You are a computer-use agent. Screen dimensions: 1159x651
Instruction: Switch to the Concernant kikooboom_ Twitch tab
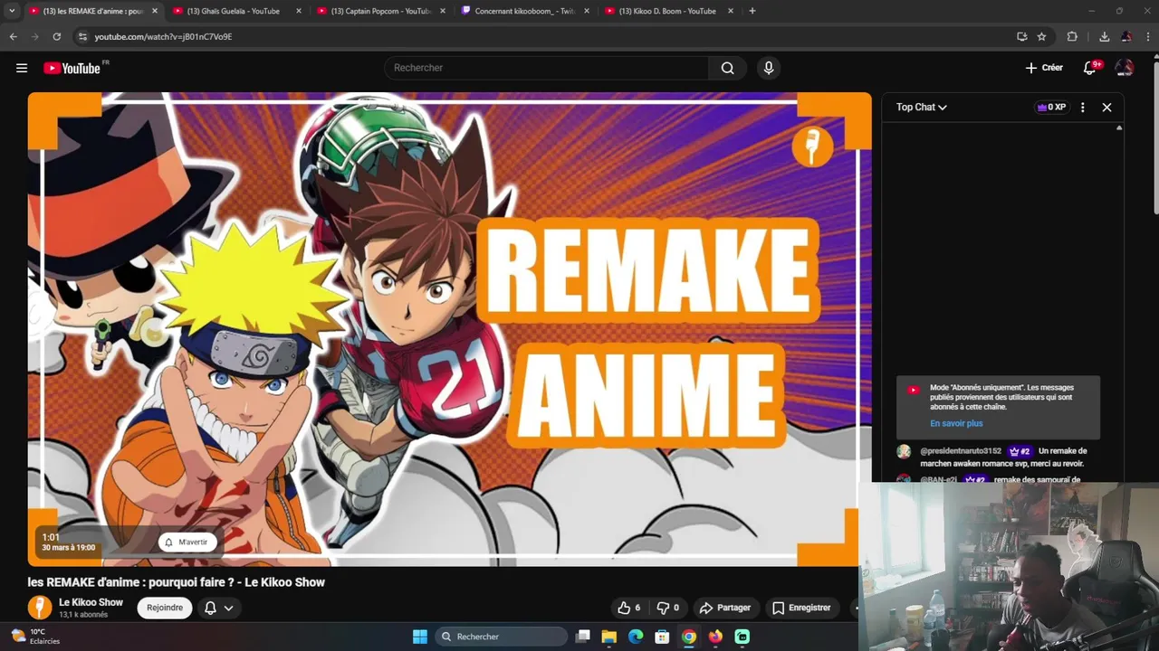tap(525, 11)
